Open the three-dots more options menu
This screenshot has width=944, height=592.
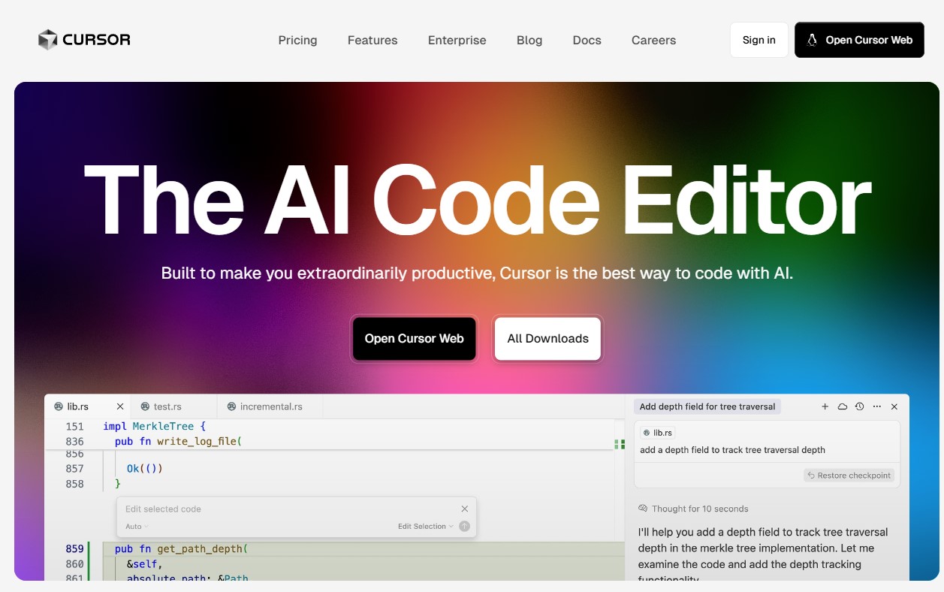876,406
